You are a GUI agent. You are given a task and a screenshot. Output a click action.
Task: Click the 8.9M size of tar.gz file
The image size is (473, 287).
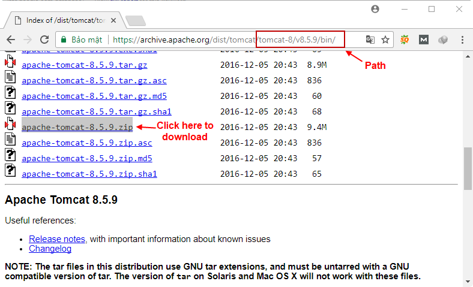[x=317, y=65]
